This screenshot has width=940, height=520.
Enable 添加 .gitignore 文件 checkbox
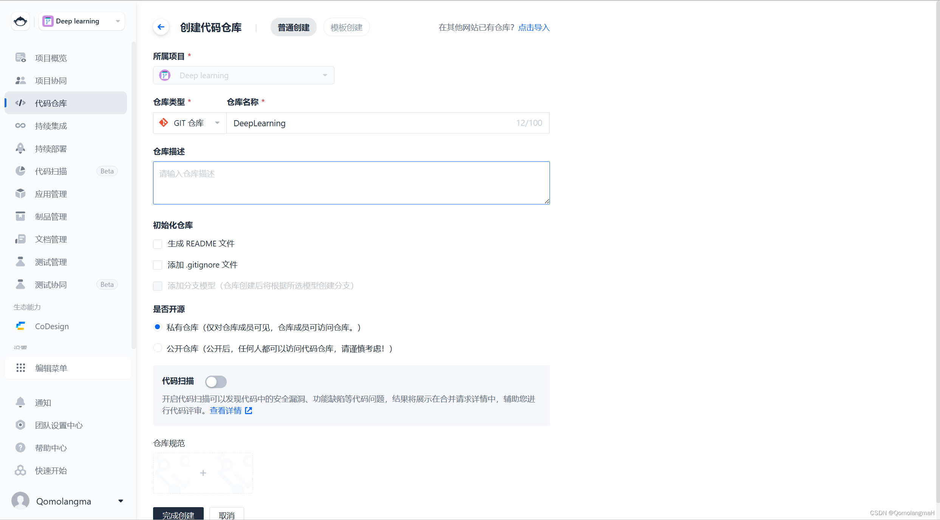[158, 265]
